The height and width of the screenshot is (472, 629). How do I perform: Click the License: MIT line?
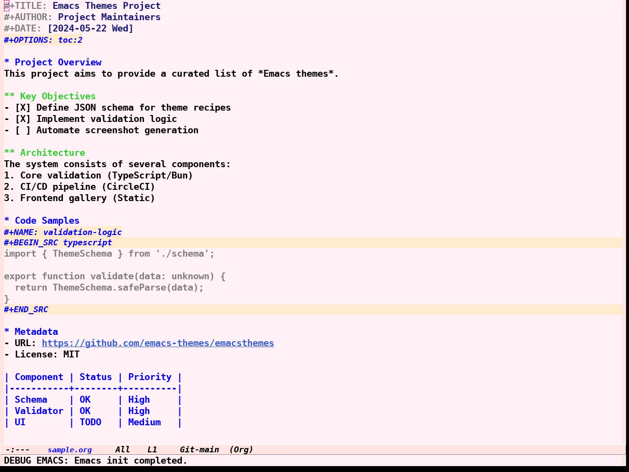42,354
